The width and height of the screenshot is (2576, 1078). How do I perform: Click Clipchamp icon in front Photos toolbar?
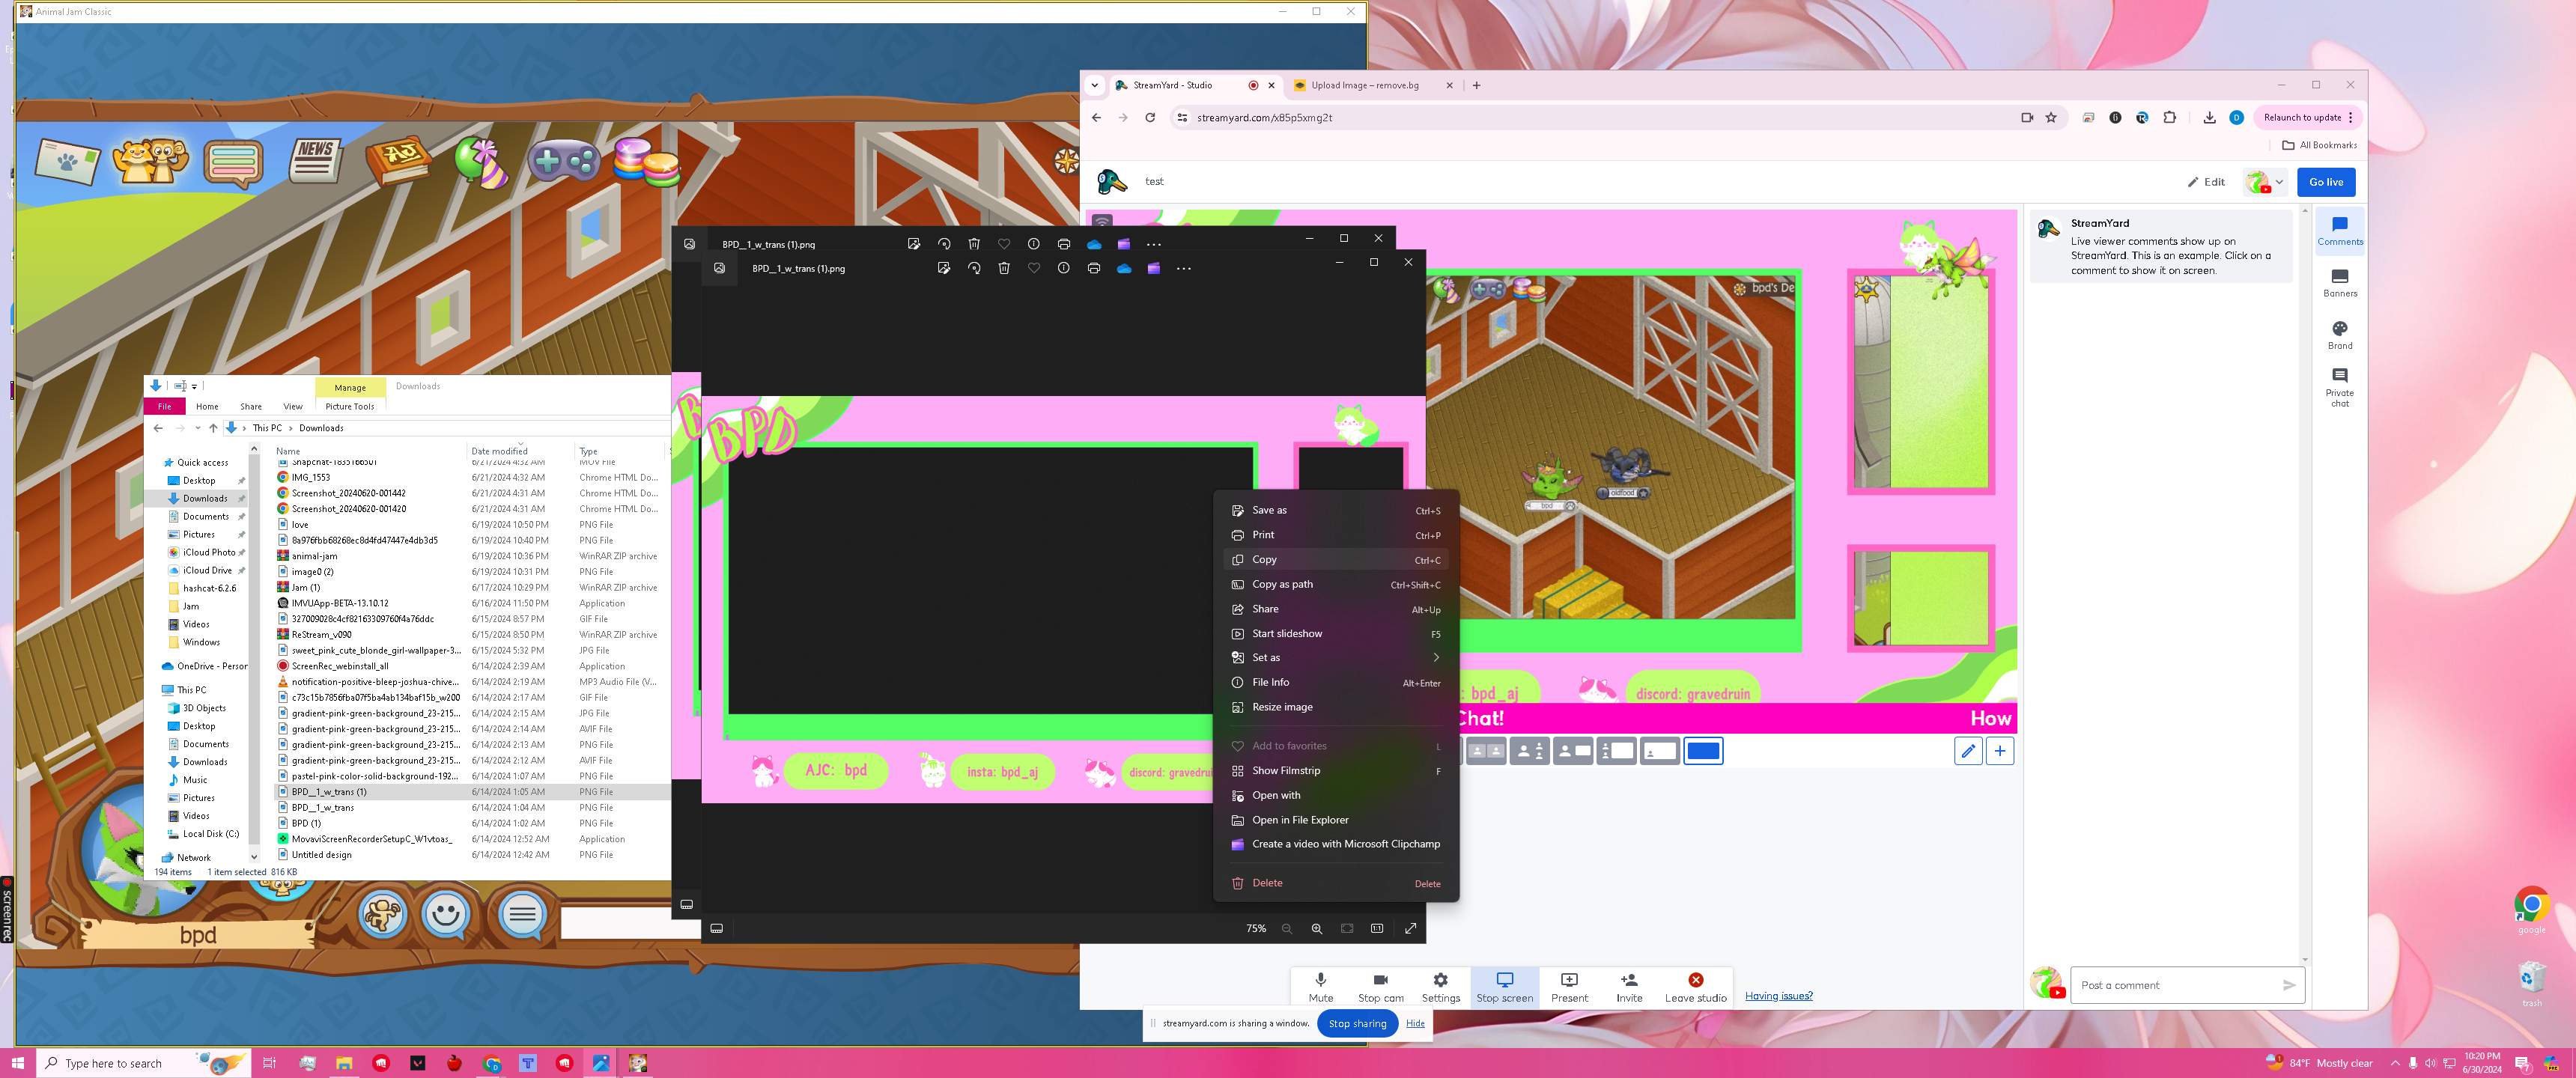[x=1153, y=268]
